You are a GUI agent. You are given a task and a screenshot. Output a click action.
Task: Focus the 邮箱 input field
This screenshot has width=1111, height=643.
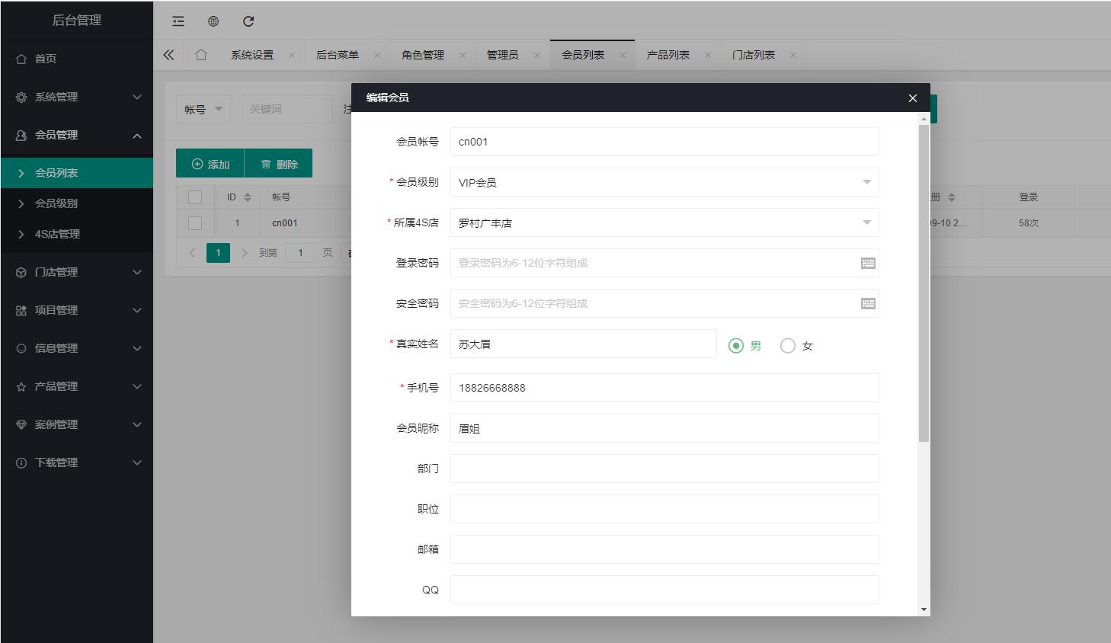(x=664, y=549)
